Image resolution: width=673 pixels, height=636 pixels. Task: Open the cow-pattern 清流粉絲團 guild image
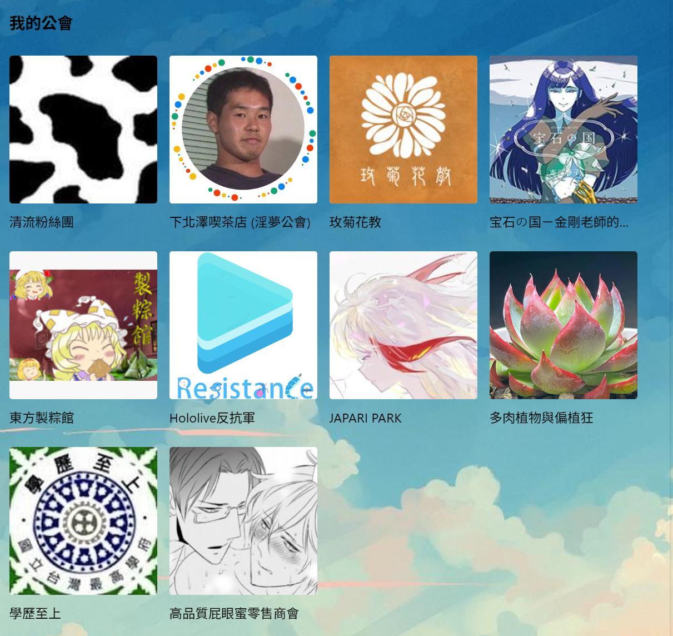tap(83, 130)
